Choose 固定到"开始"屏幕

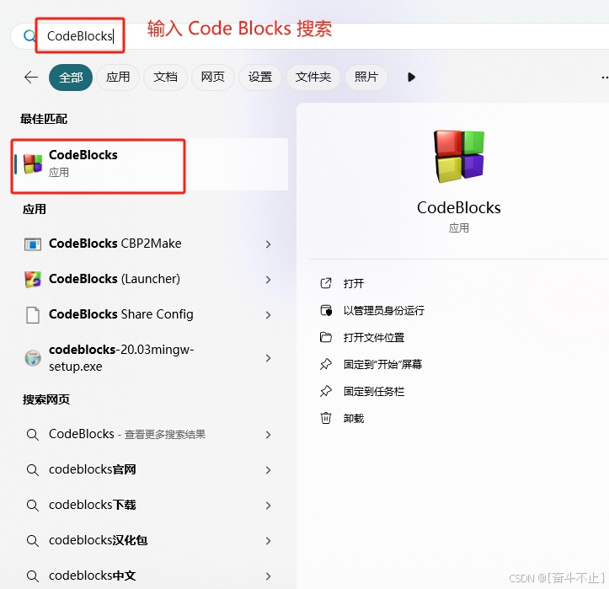click(x=382, y=364)
